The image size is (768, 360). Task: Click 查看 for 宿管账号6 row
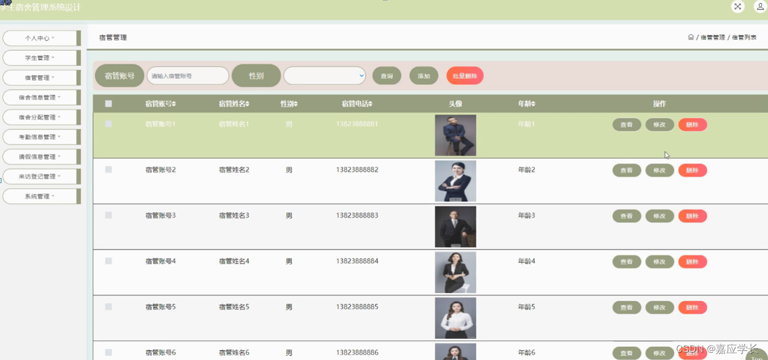pos(626,353)
